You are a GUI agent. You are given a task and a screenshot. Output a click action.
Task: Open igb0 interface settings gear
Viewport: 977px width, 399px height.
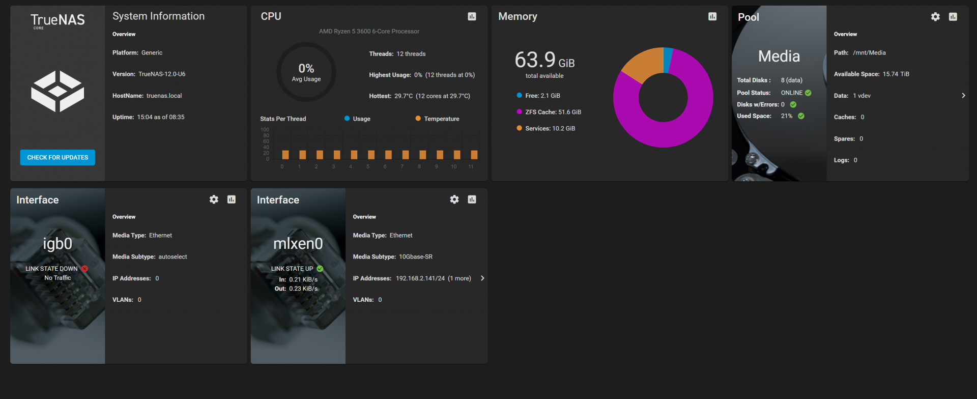[214, 199]
